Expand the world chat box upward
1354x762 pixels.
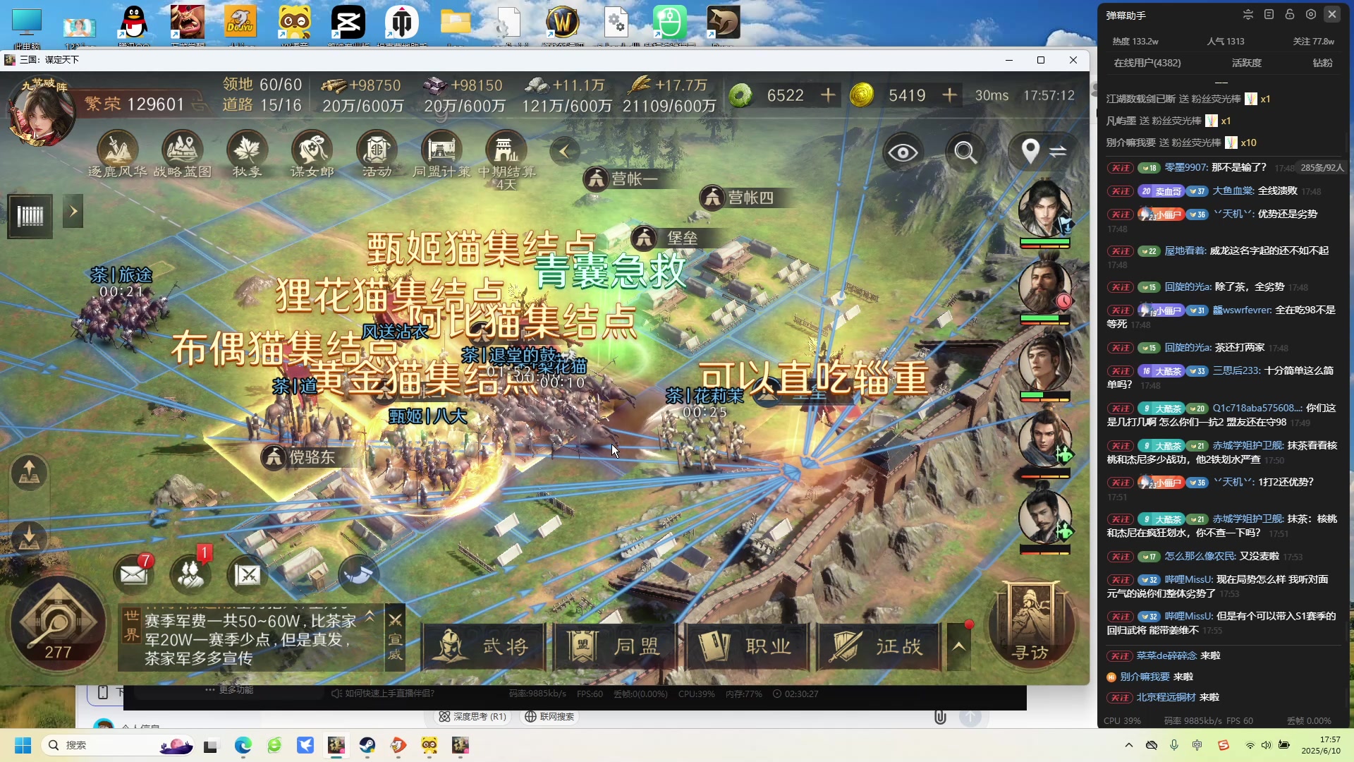pyautogui.click(x=370, y=616)
